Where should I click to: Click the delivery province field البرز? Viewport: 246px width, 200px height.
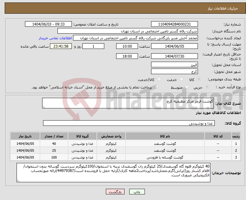pyautogui.click(x=174, y=64)
